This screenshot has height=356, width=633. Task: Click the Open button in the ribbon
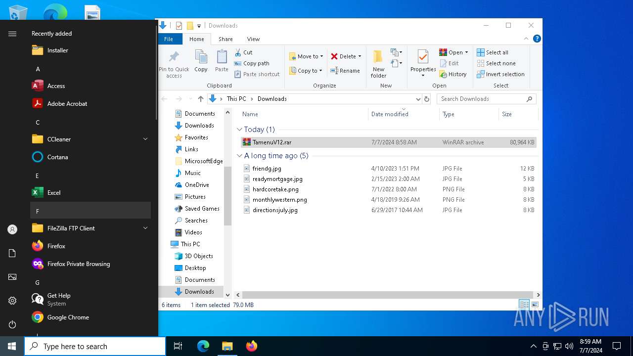453,52
